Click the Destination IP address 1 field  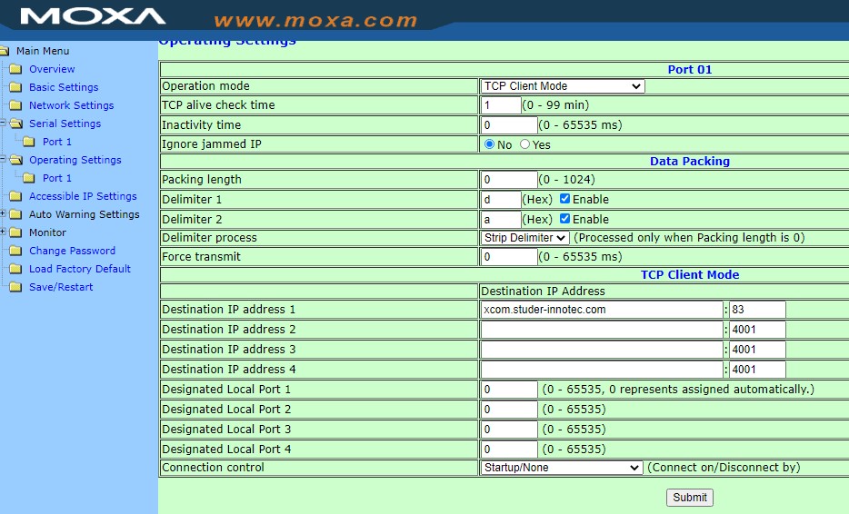601,310
